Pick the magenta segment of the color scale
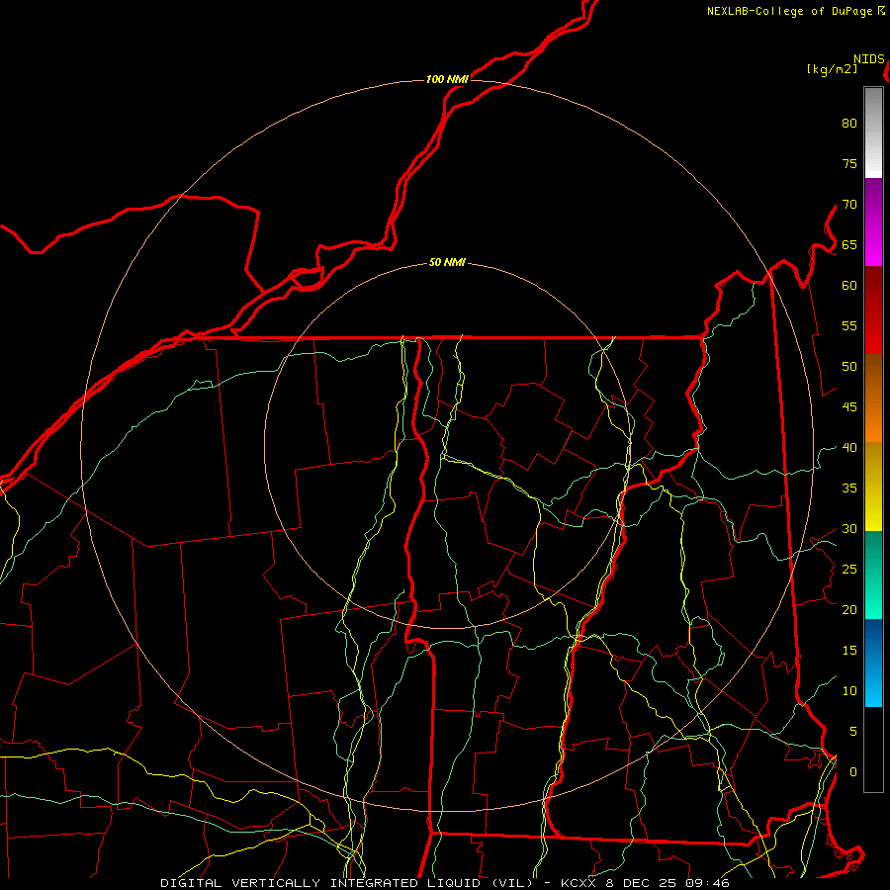The height and width of the screenshot is (890, 890). pos(873,222)
